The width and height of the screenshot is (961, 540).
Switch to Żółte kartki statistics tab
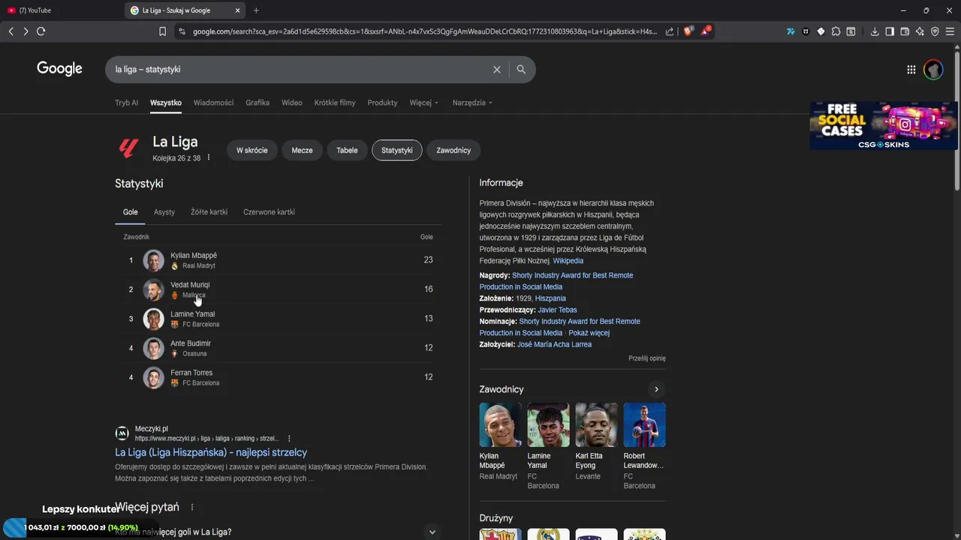[x=209, y=212]
